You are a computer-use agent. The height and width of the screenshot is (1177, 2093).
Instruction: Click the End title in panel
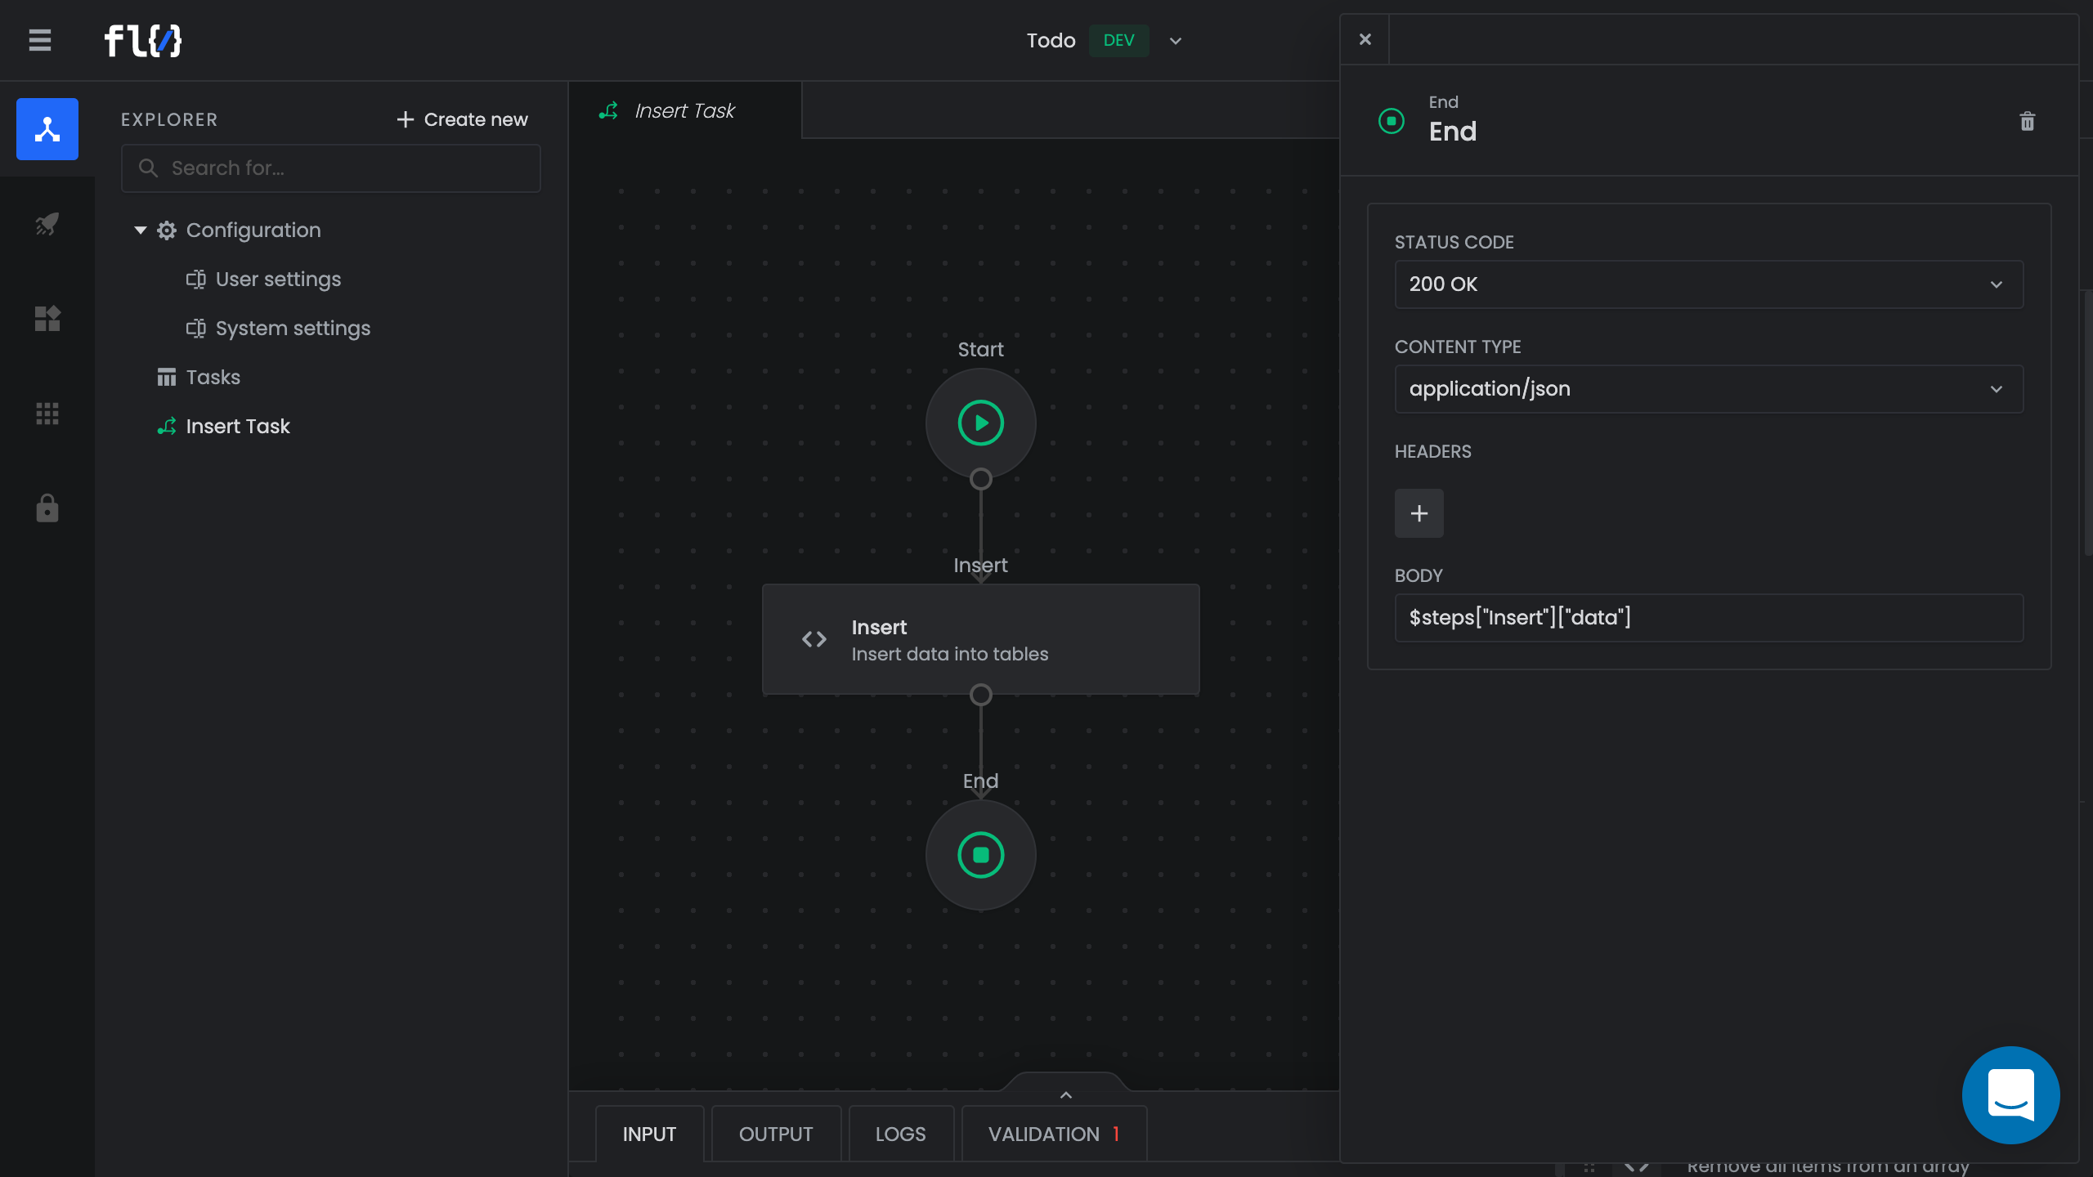tap(1453, 132)
